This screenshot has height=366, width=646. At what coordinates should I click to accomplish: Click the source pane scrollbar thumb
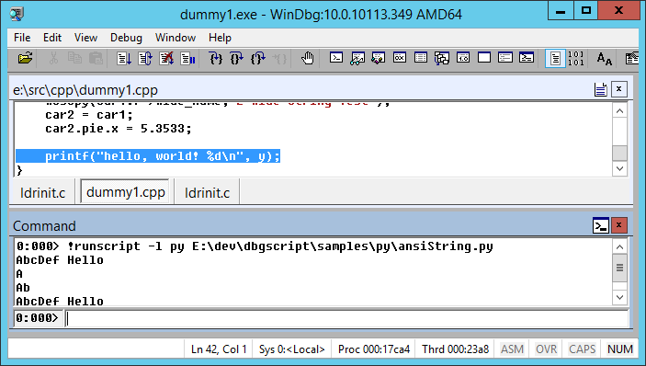[x=619, y=153]
